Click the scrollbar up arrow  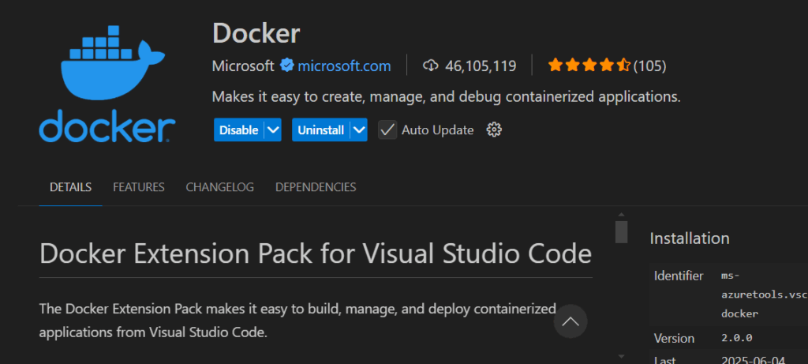tap(622, 215)
